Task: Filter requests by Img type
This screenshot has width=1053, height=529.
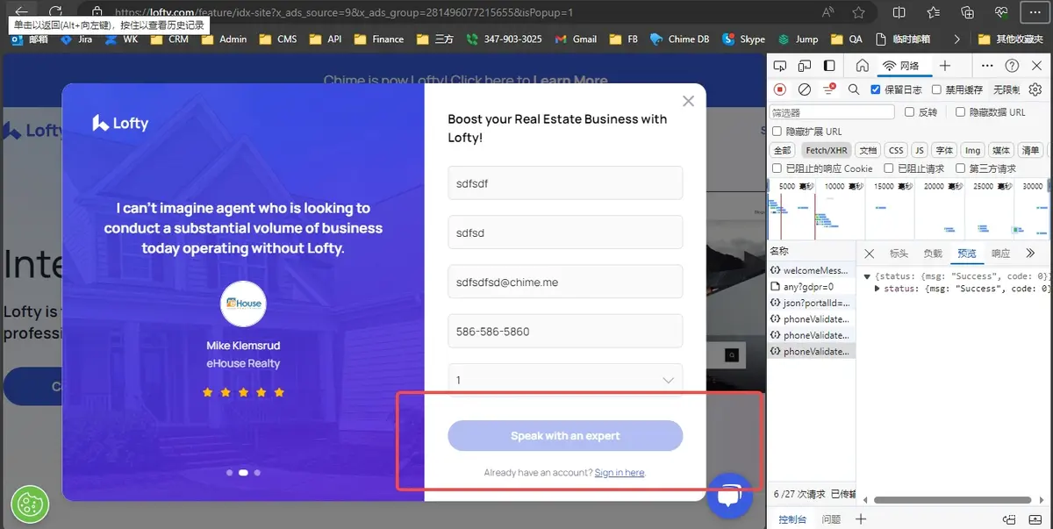Action: click(972, 150)
